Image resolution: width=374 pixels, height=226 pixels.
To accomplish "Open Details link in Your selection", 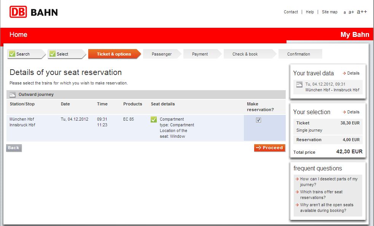I will click(351, 112).
